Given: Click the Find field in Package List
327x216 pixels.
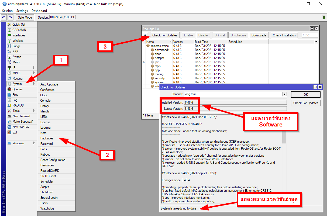Looking at the screenshot, I should [x=310, y=35].
